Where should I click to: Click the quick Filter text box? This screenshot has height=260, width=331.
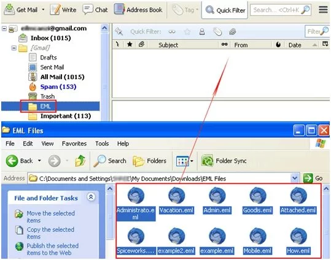(x=317, y=31)
